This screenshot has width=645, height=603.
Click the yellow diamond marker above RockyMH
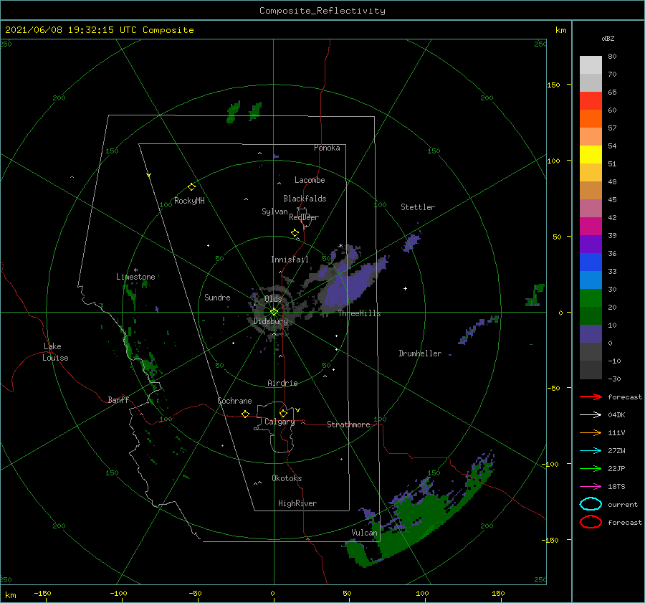pyautogui.click(x=191, y=187)
